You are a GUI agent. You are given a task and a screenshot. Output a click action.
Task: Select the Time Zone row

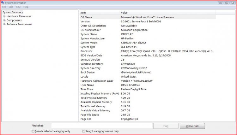coord(148,89)
